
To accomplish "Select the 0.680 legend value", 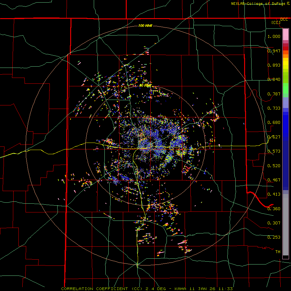I will pyautogui.click(x=274, y=122).
